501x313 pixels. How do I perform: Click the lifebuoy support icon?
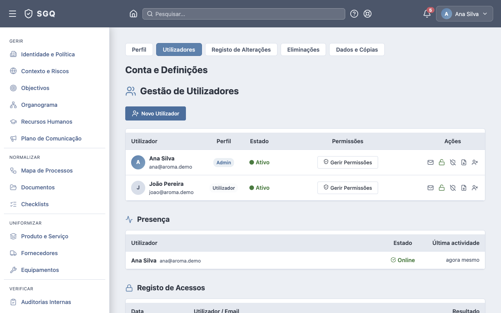(x=368, y=14)
